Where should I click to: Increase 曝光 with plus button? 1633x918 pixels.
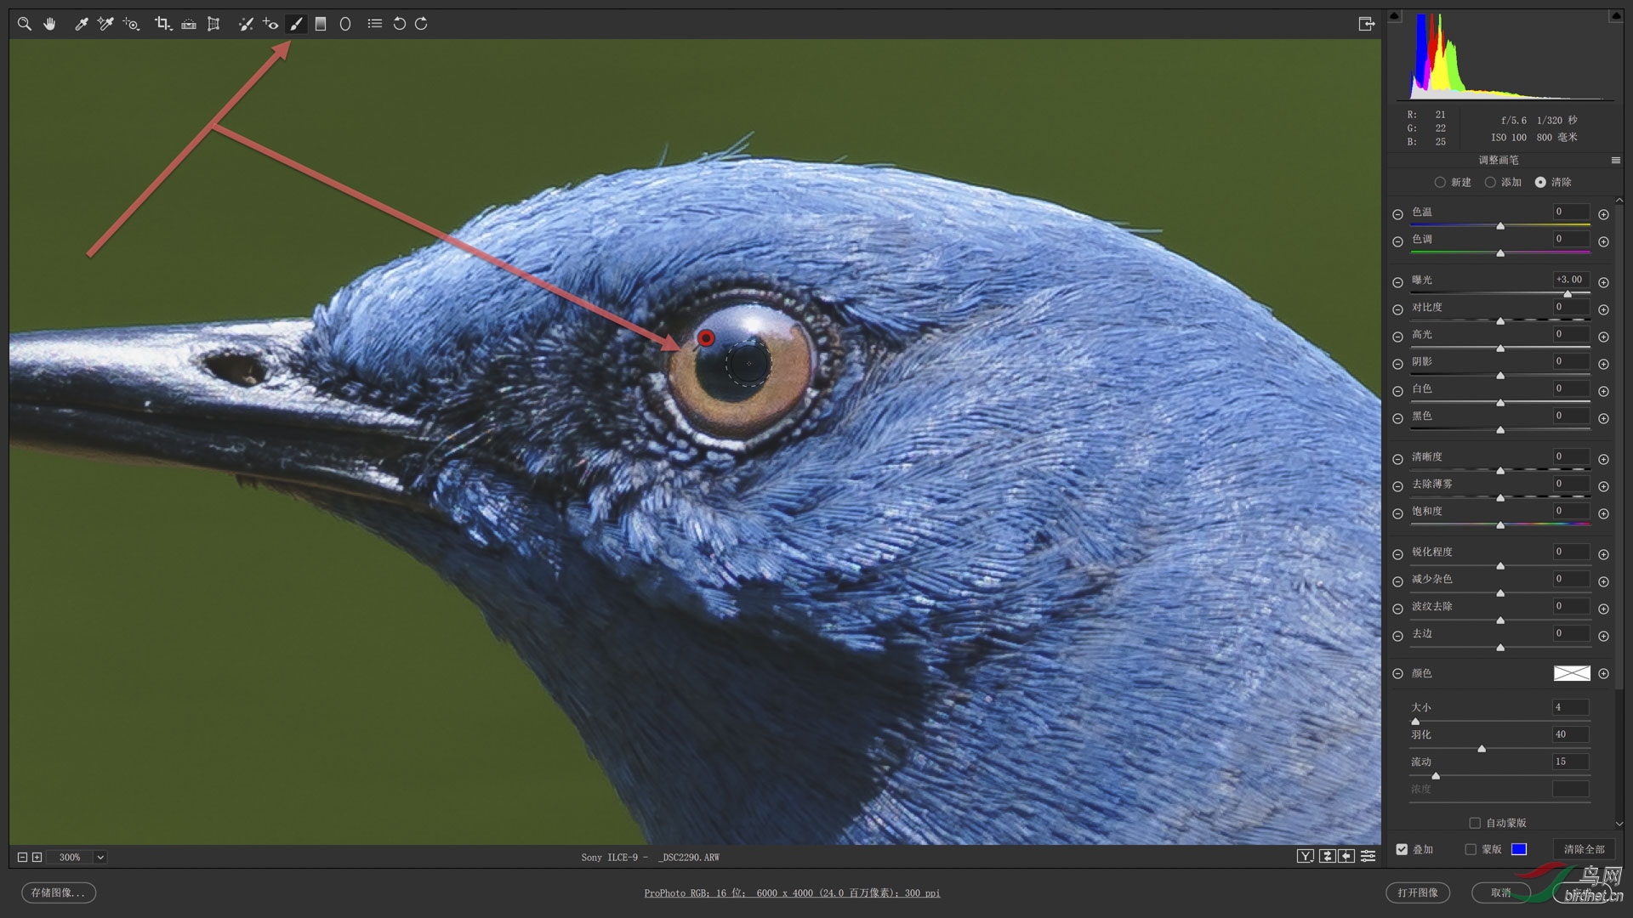(x=1603, y=282)
